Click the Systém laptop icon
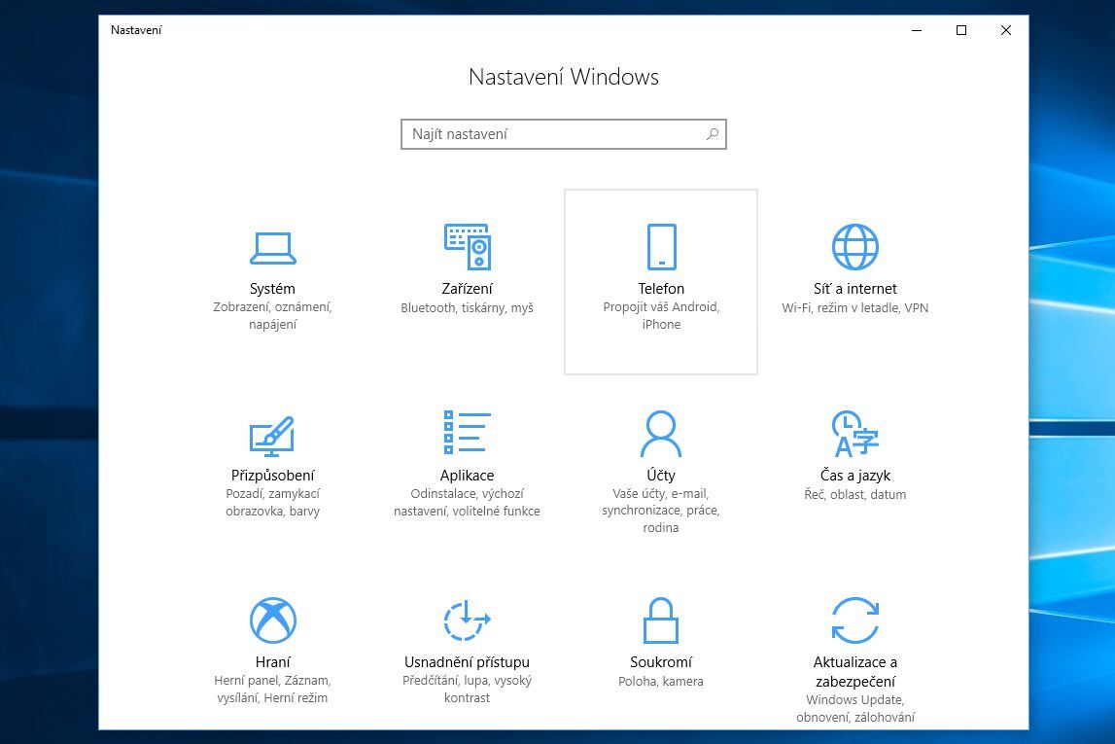Image resolution: width=1115 pixels, height=744 pixels. (x=272, y=248)
